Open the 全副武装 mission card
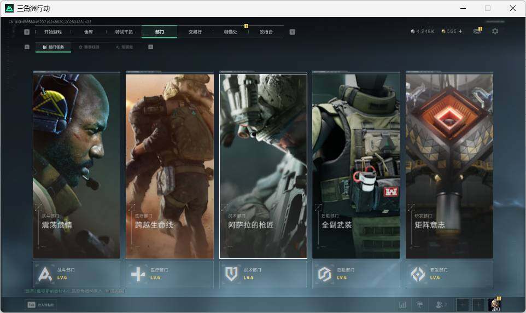The image size is (526, 313). coord(356,166)
